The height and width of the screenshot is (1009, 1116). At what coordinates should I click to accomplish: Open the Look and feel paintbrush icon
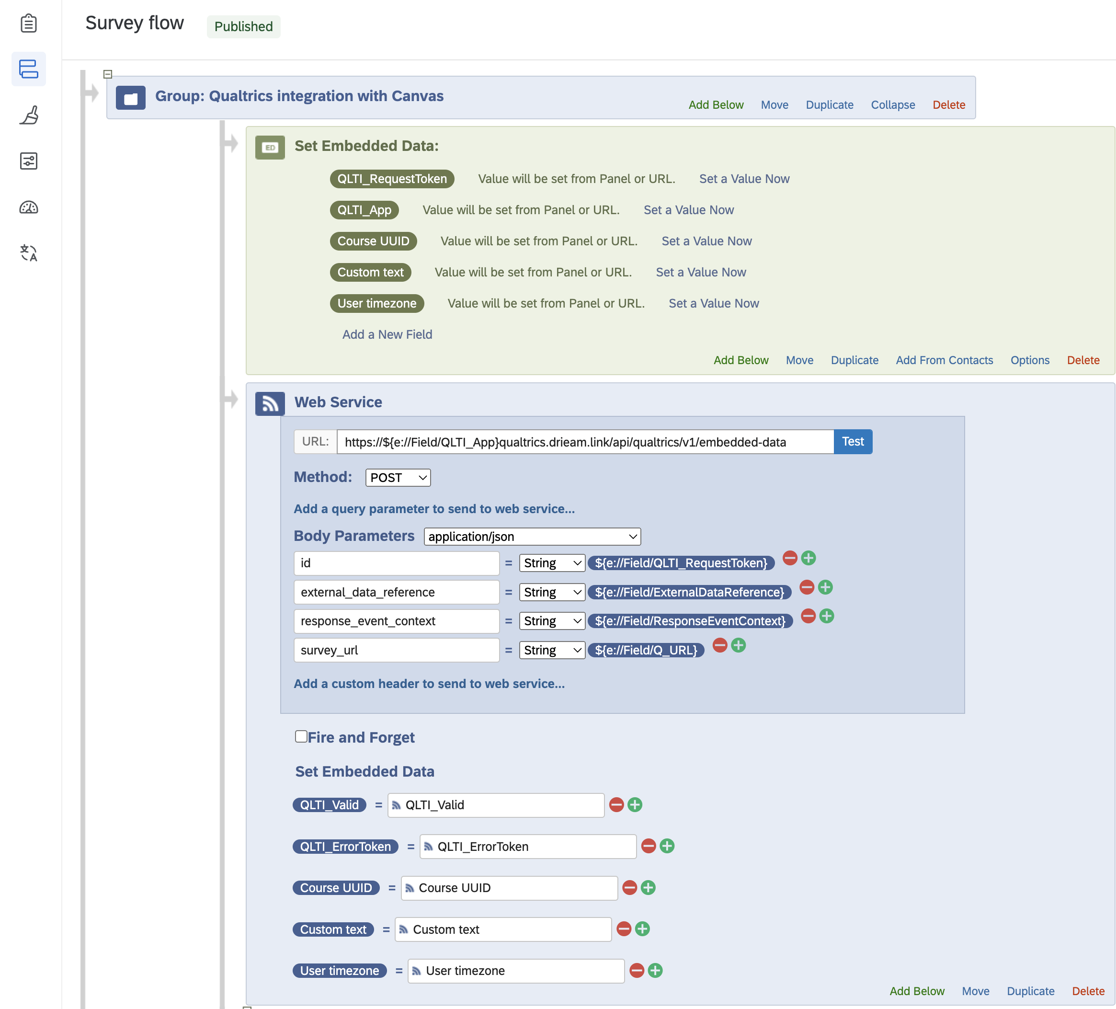click(x=28, y=115)
